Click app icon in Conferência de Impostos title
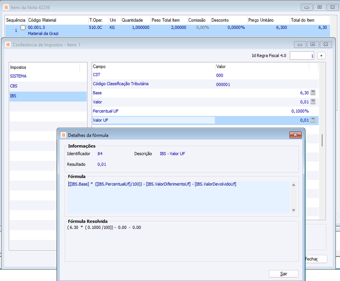Image resolution: width=340 pixels, height=281 pixels. (x=8, y=45)
